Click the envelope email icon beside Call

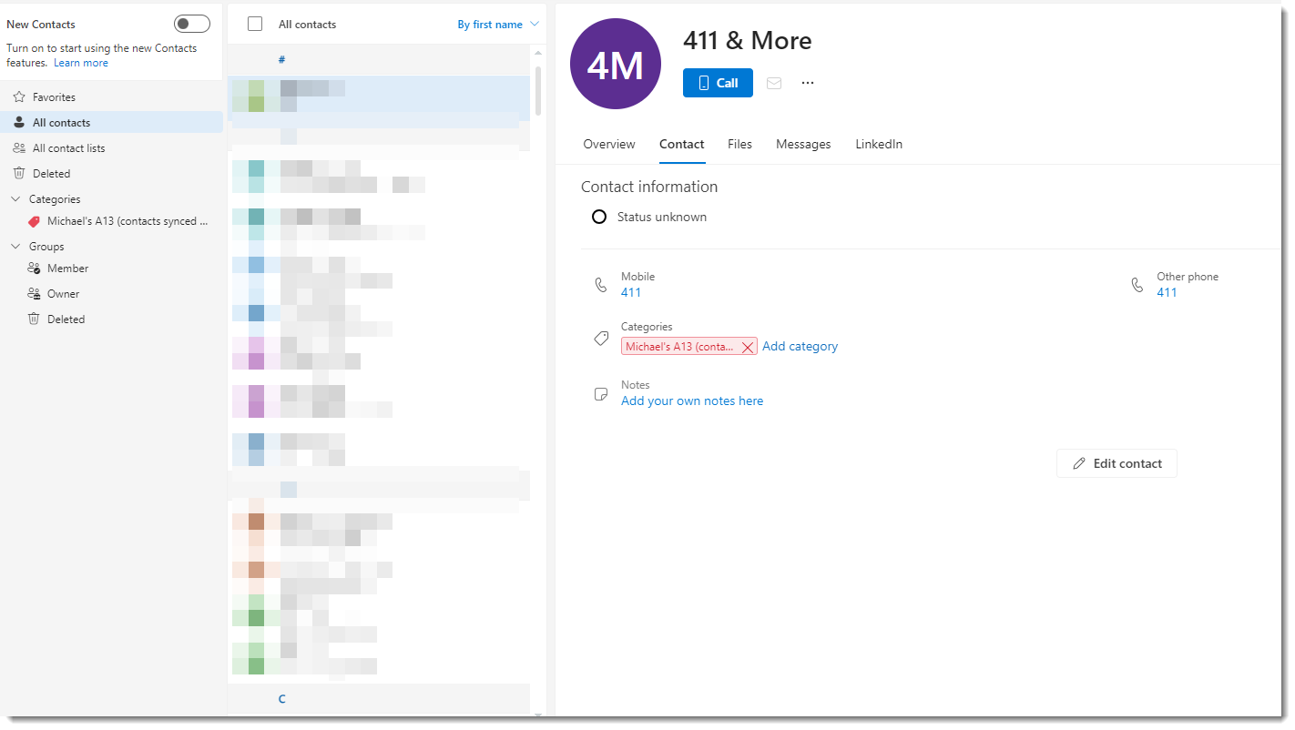point(774,83)
